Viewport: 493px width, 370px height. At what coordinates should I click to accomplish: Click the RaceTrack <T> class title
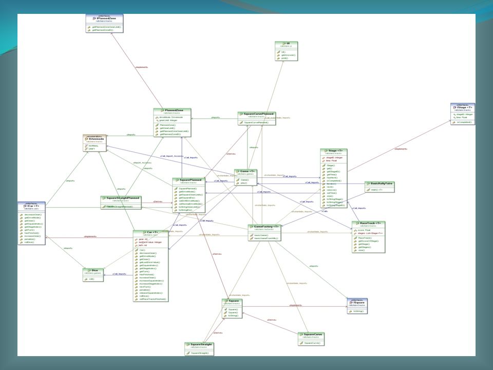tap(370, 224)
